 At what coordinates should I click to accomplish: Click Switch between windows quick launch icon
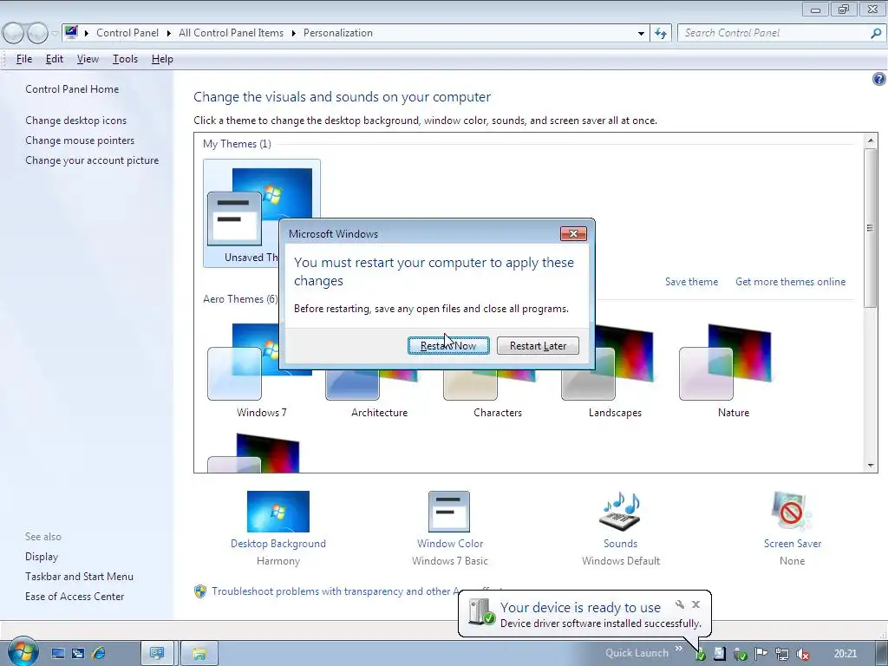click(x=78, y=654)
